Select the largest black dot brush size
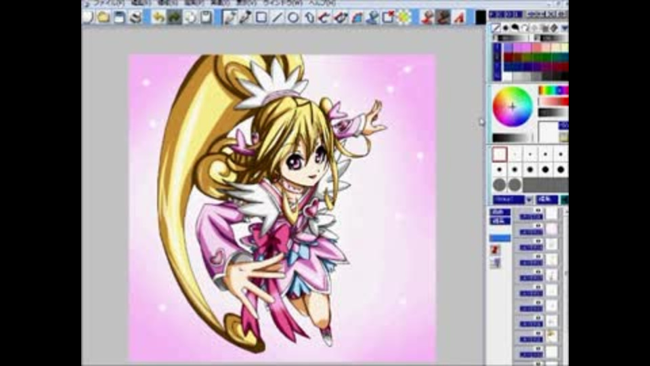The height and width of the screenshot is (366, 650). [x=561, y=169]
